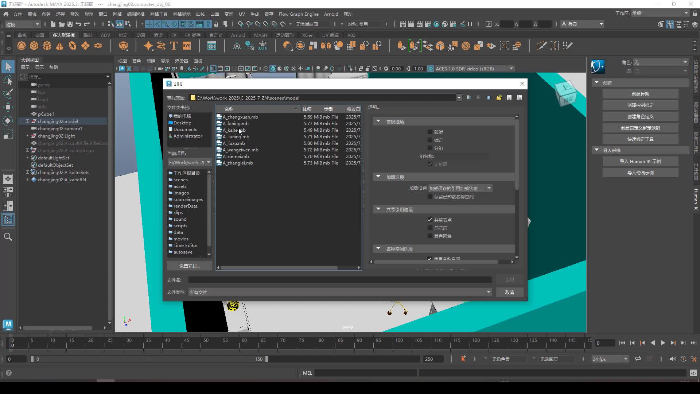Enable the 延迟 checkbox
The height and width of the screenshot is (394, 700).
click(x=430, y=132)
